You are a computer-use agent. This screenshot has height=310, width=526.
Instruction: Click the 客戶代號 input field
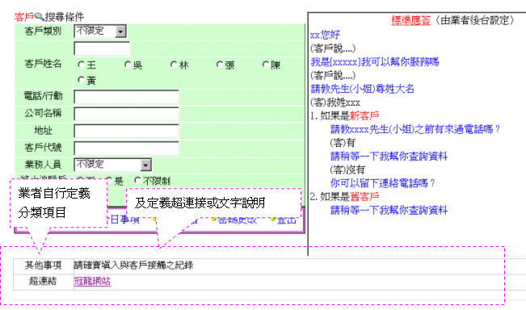[x=127, y=148]
